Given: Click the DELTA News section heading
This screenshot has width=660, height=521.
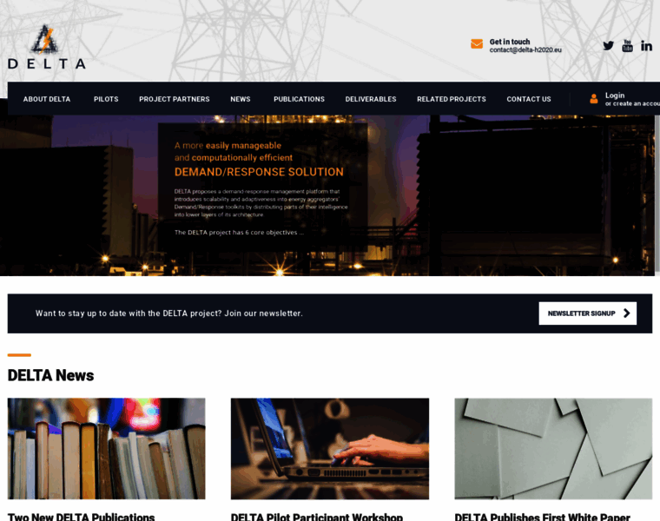Looking at the screenshot, I should coord(51,375).
